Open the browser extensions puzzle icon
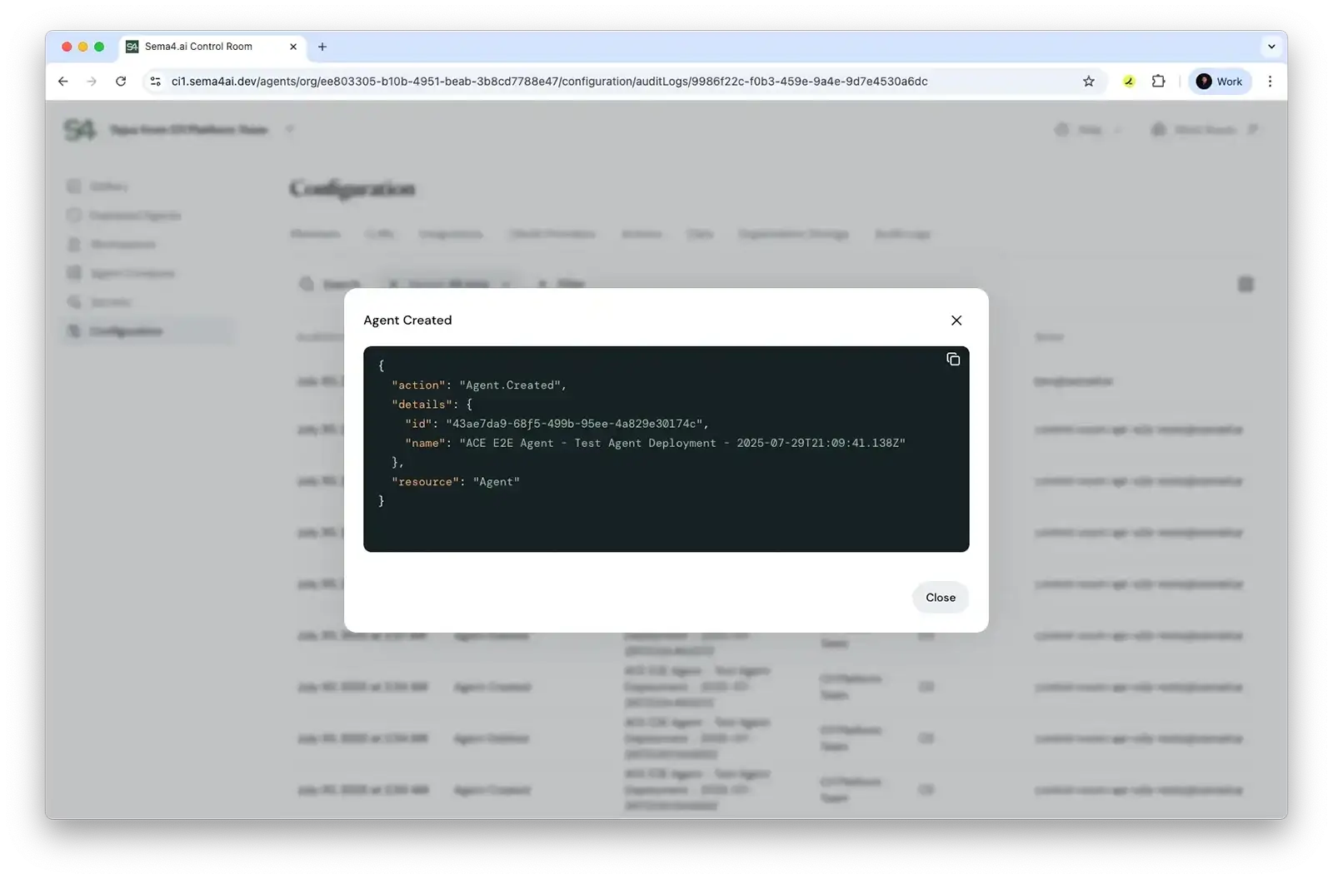The width and height of the screenshot is (1333, 879). [1158, 81]
